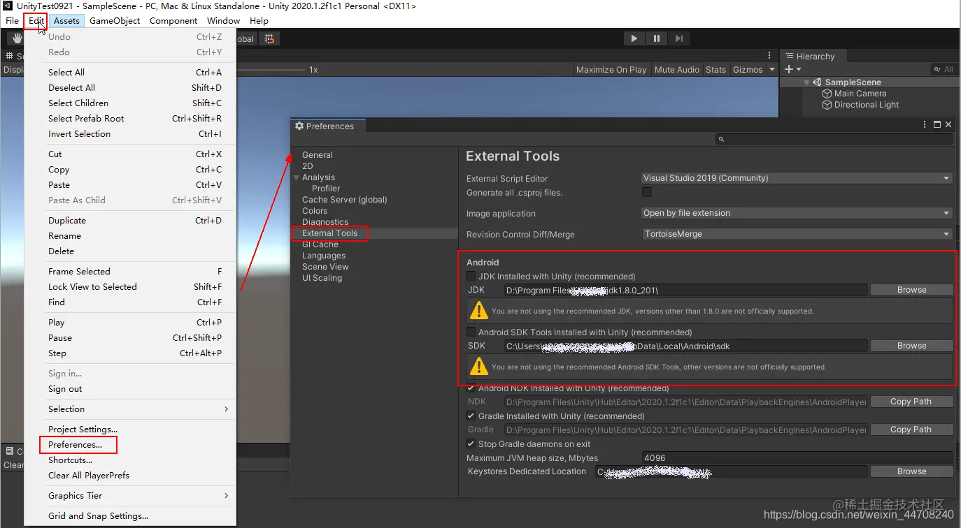Open External Script Editor dropdown
This screenshot has height=528, width=961.
(797, 178)
